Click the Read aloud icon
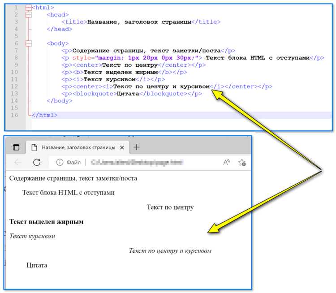The width and height of the screenshot is (336, 293). point(227,162)
